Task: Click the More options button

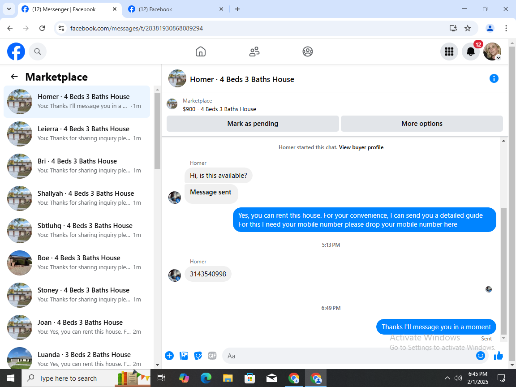Action: pos(421,124)
